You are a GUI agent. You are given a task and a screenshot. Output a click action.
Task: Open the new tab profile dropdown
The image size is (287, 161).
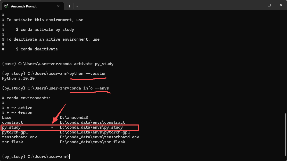[x=77, y=6]
